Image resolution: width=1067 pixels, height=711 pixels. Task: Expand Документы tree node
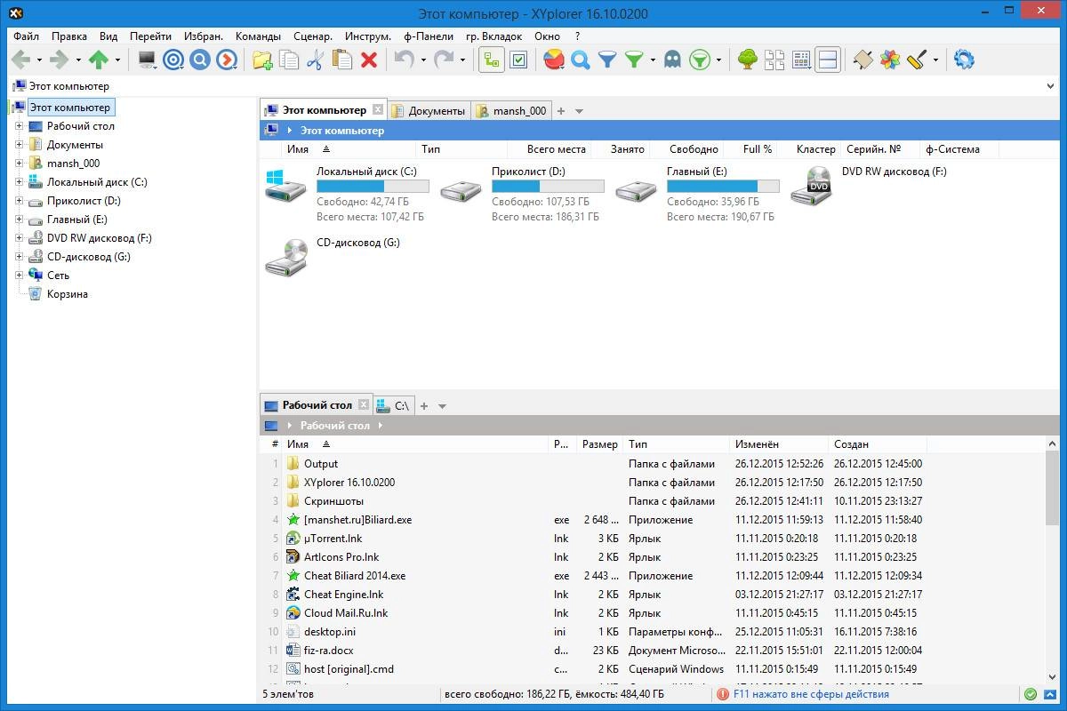19,145
